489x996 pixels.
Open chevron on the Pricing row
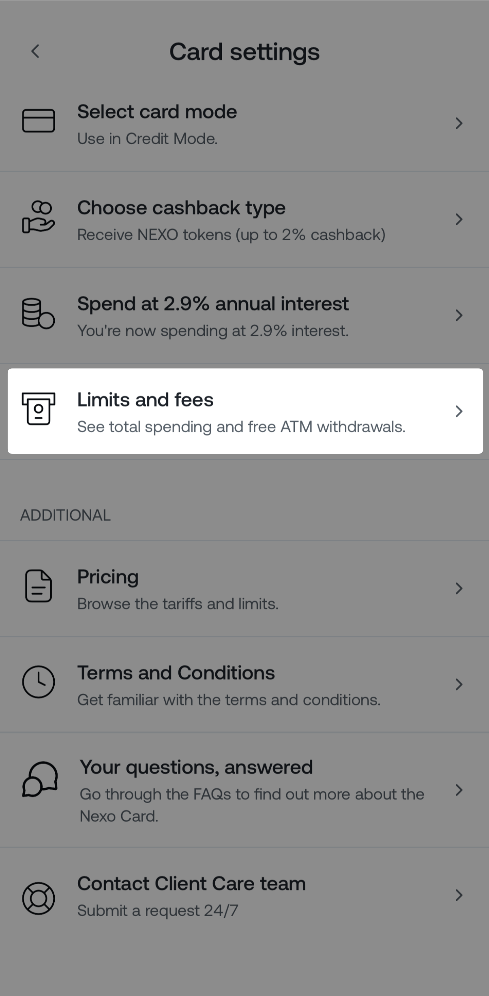coord(459,588)
